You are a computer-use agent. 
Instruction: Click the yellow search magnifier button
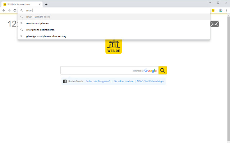point(162,70)
